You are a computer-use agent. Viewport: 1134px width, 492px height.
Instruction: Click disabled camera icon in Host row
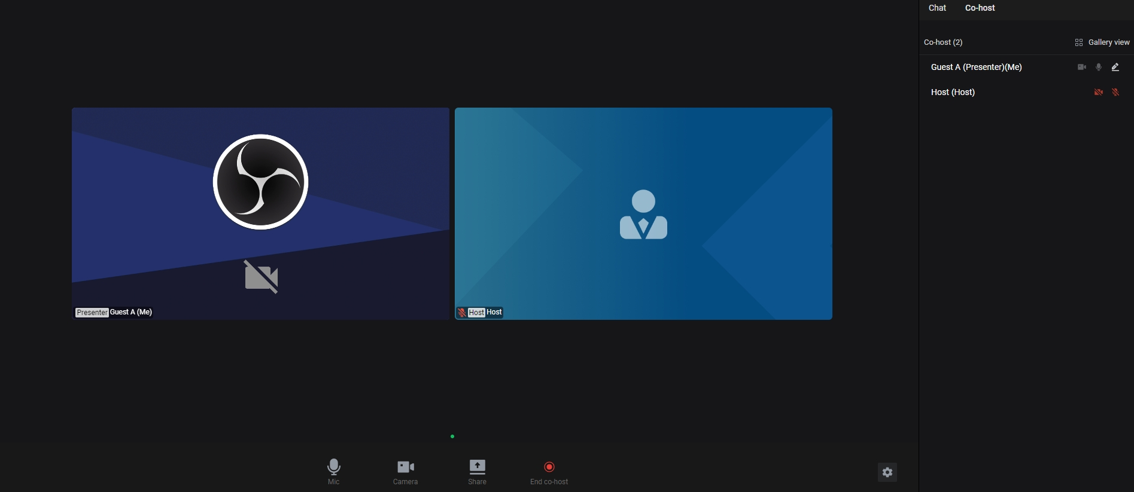pos(1099,92)
